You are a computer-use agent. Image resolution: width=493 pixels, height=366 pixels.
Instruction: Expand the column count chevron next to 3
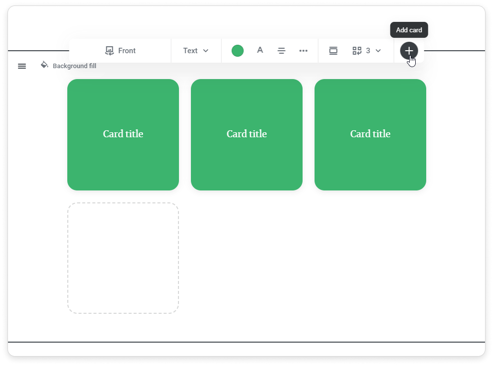pos(378,51)
